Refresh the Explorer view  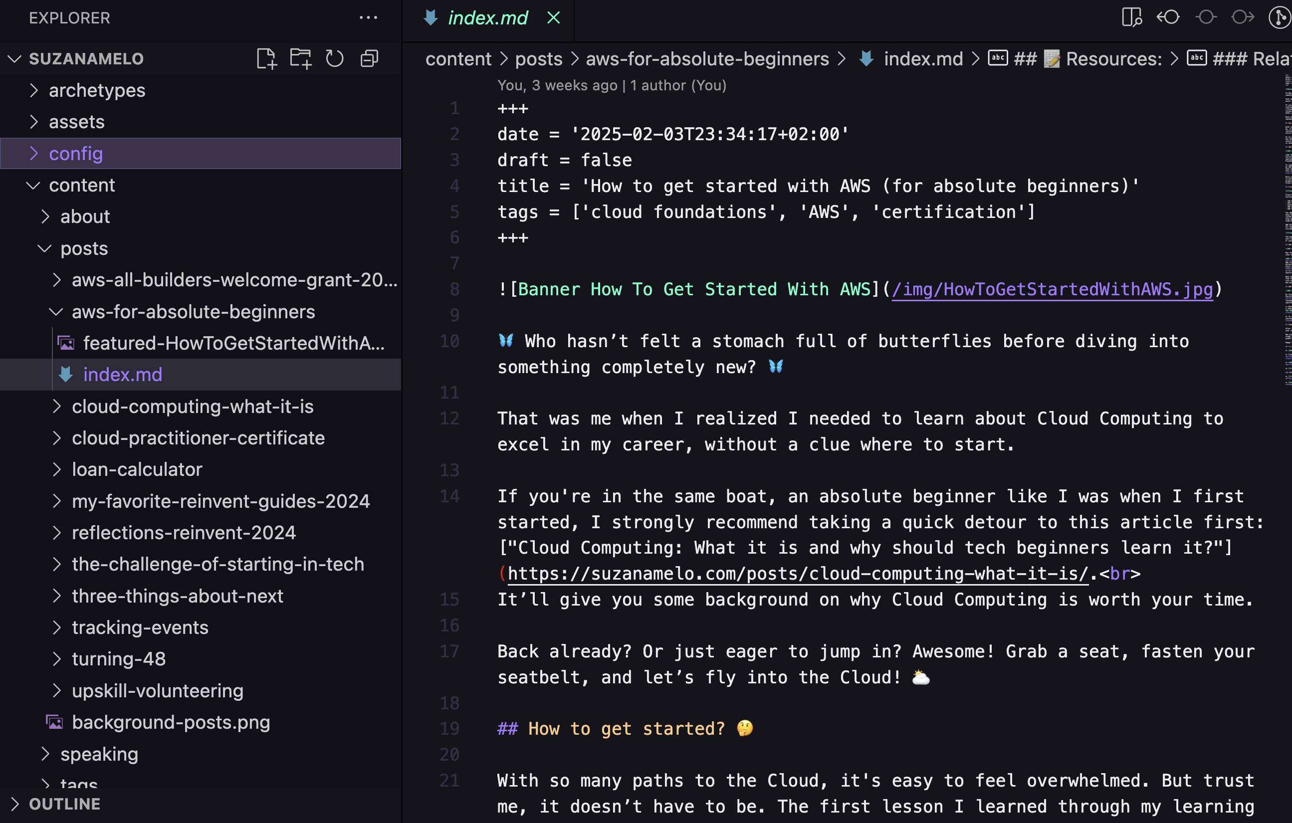click(334, 58)
